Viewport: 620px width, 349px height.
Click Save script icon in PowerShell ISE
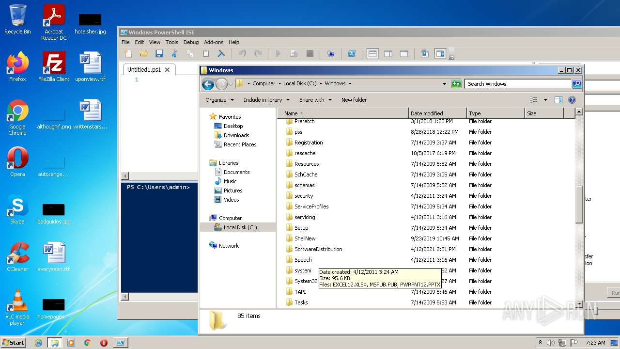click(x=159, y=54)
